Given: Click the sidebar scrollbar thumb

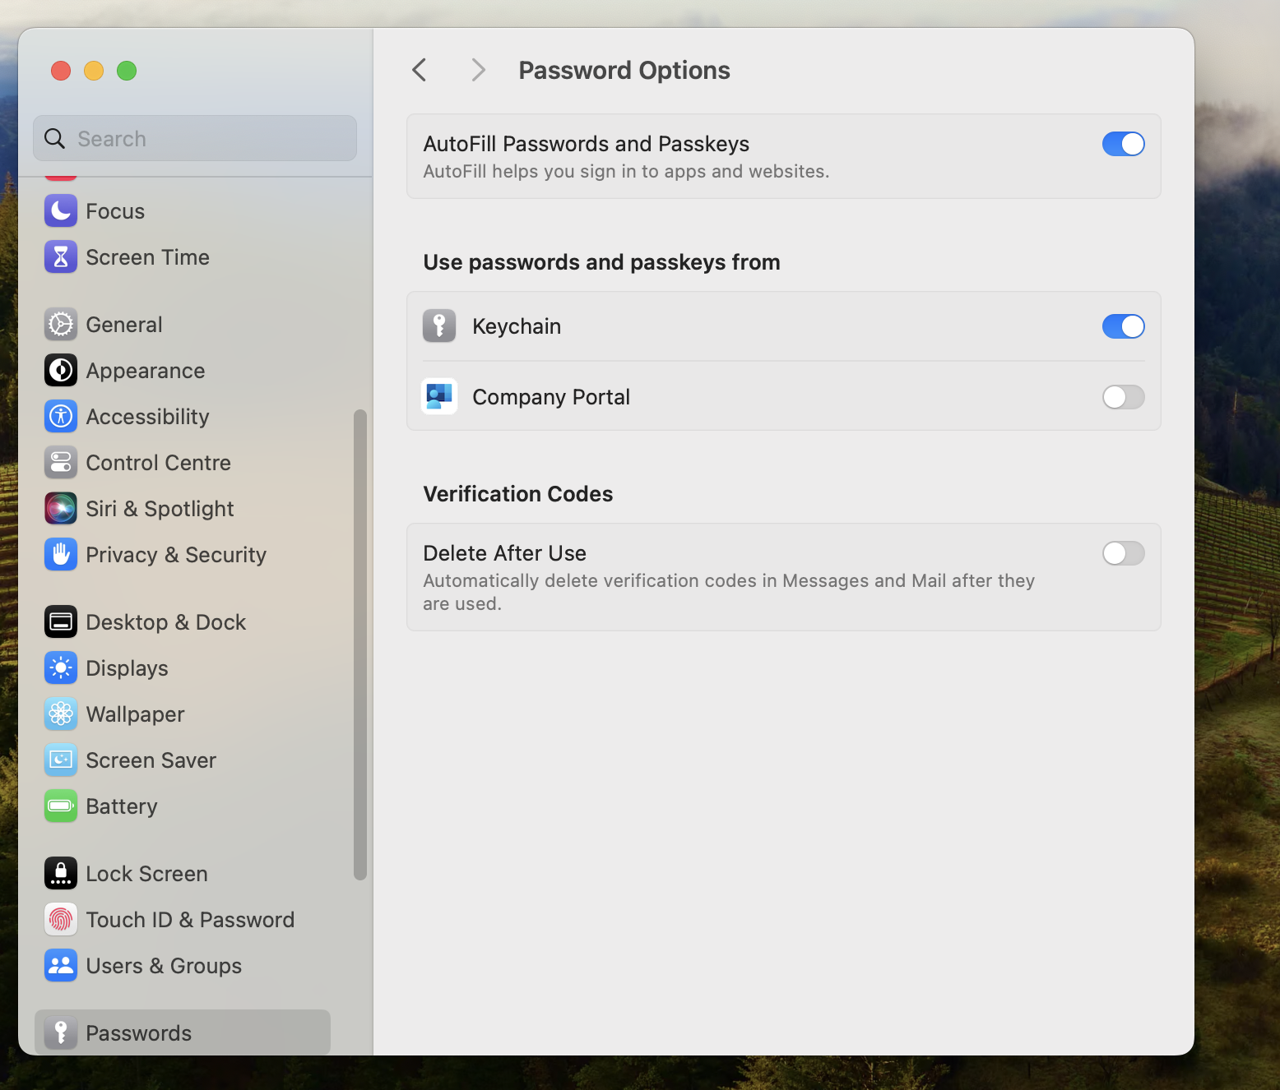Looking at the screenshot, I should pos(359,644).
